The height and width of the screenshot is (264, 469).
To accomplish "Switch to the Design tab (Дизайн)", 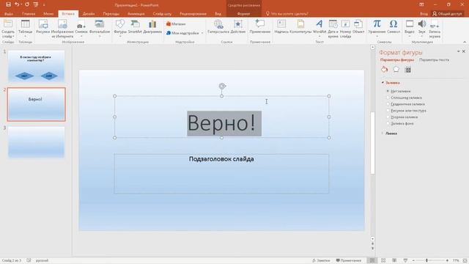I will [x=89, y=14].
